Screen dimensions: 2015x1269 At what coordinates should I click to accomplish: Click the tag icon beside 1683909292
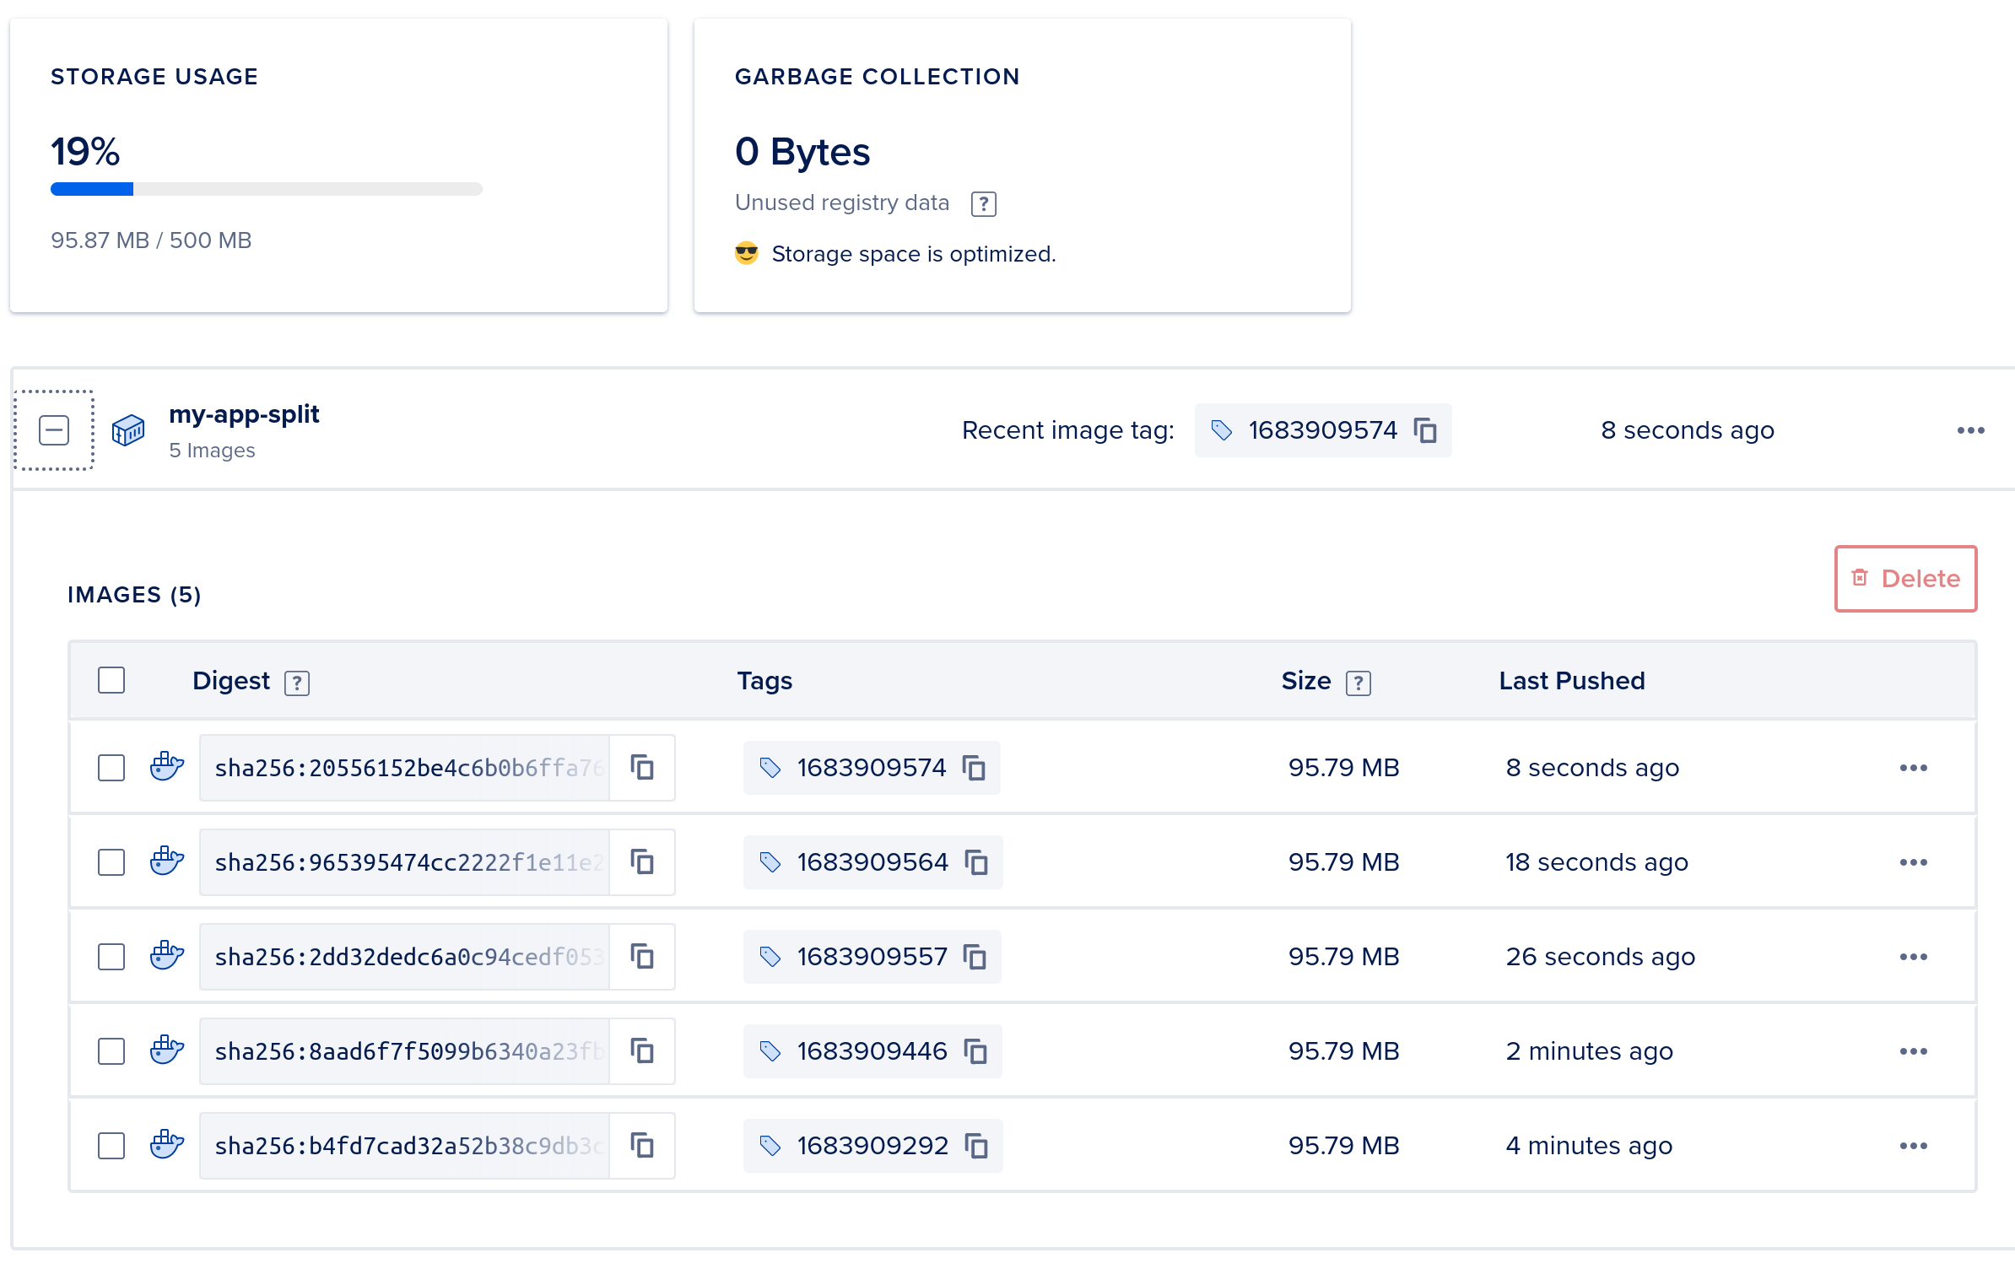pos(770,1145)
